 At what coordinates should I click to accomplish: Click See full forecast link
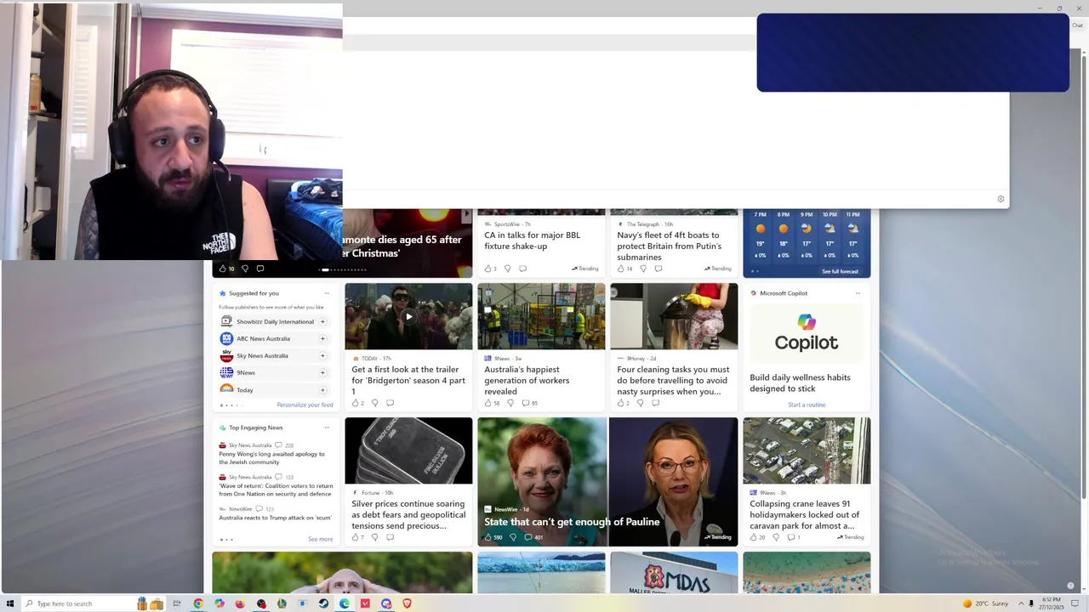[840, 271]
